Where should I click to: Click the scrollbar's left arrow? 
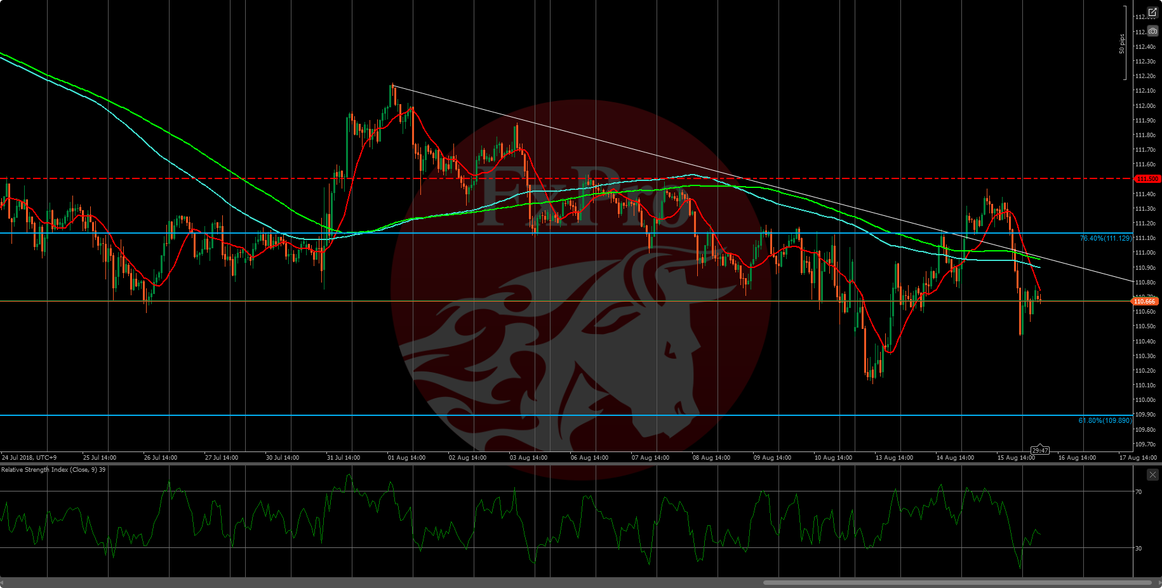[x=3, y=582]
